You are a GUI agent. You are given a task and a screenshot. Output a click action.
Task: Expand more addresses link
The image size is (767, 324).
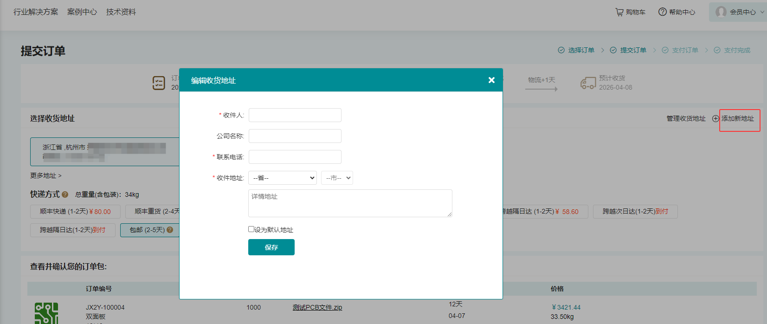click(45, 175)
